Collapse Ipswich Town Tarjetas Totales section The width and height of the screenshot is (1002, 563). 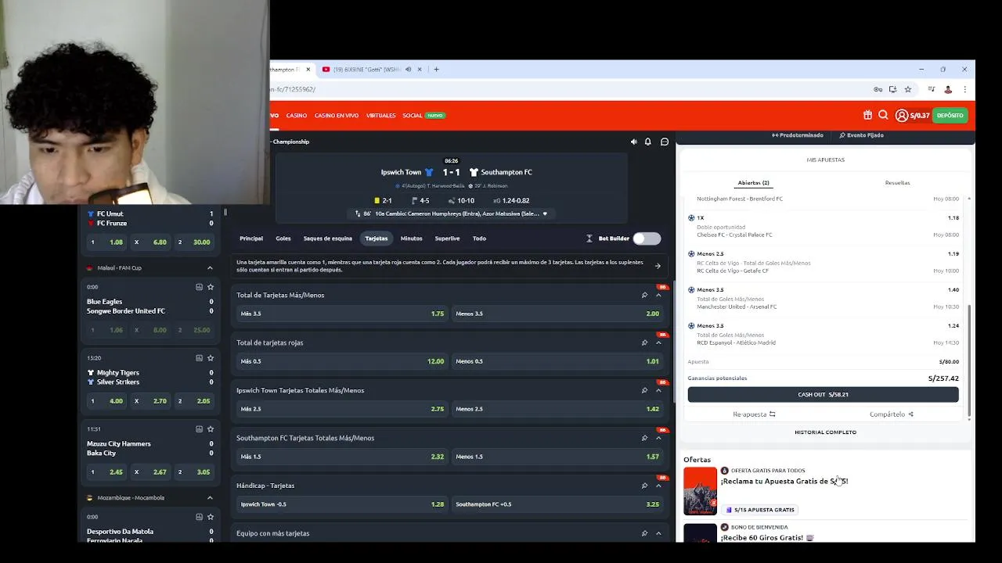tap(658, 390)
